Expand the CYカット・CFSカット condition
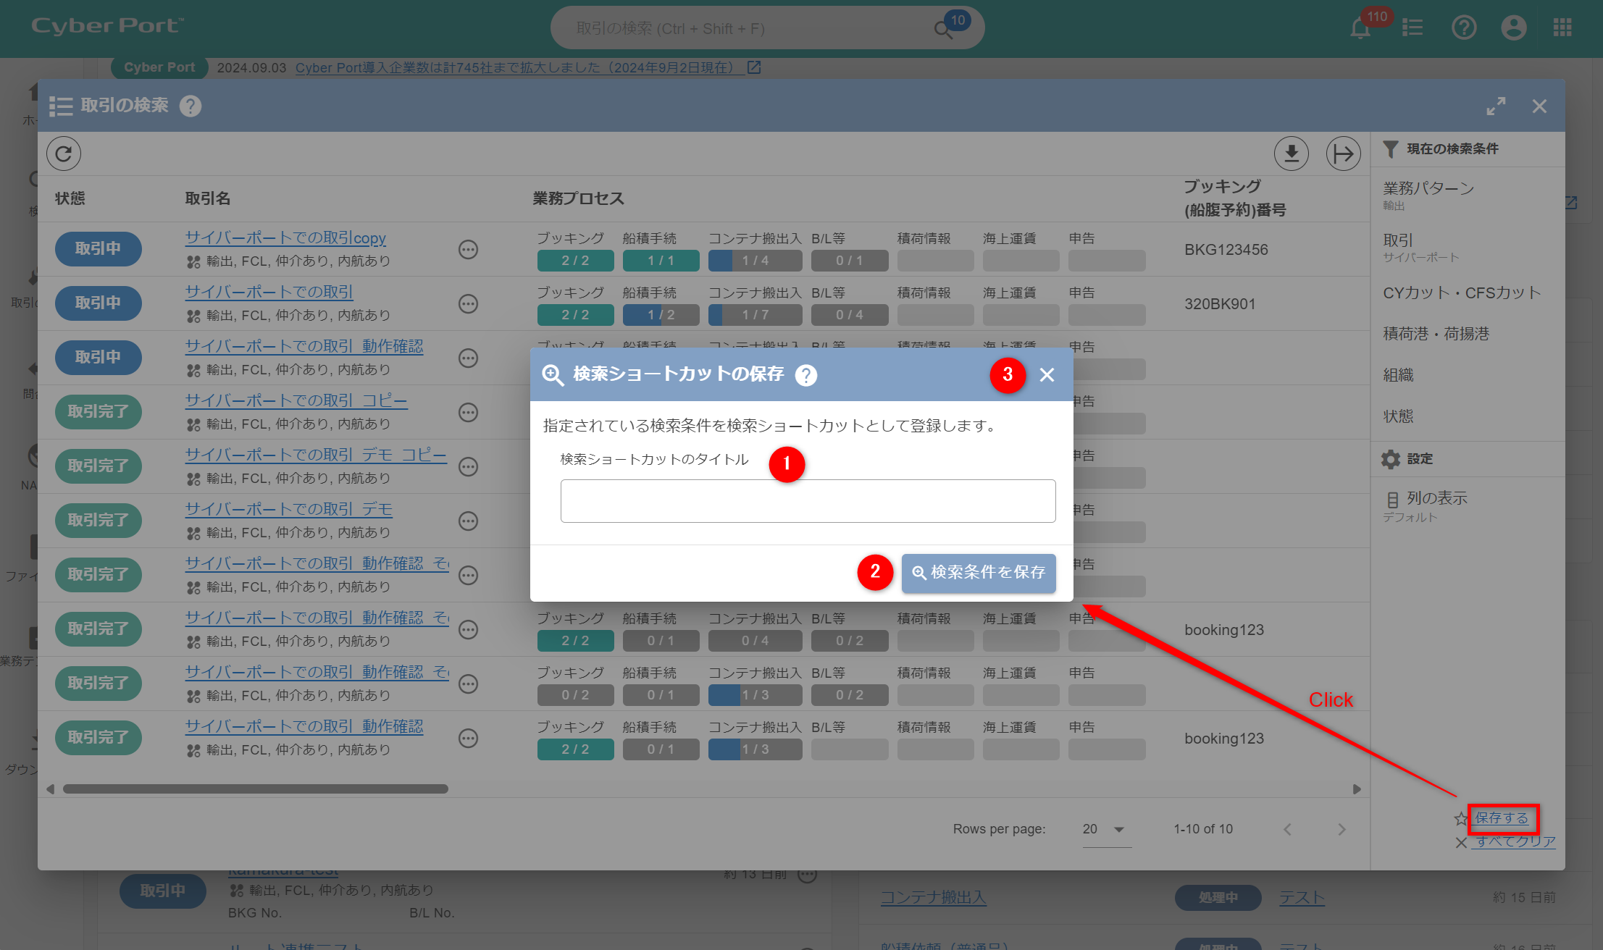This screenshot has width=1603, height=950. (x=1461, y=293)
